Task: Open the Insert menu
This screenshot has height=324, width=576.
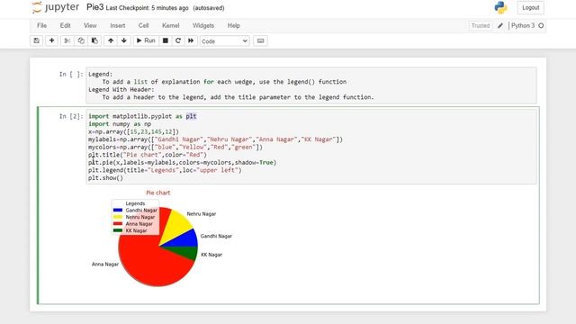Action: coord(118,26)
